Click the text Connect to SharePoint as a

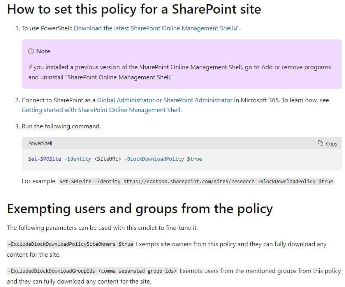click(x=58, y=100)
